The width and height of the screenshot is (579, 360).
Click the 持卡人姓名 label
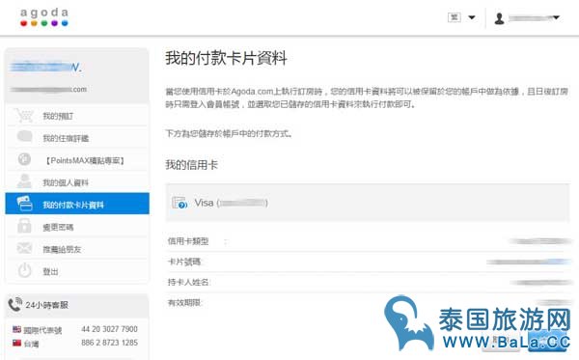(x=188, y=283)
